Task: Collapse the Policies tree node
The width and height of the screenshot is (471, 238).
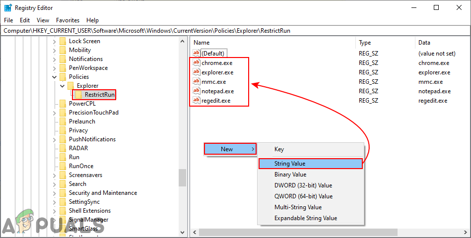Action: point(55,77)
